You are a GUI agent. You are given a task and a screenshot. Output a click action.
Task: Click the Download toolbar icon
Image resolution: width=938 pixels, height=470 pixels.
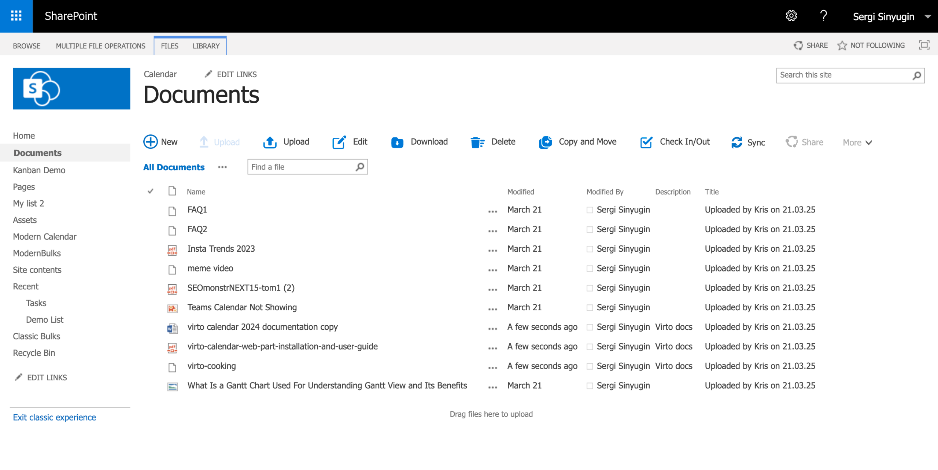coord(397,142)
